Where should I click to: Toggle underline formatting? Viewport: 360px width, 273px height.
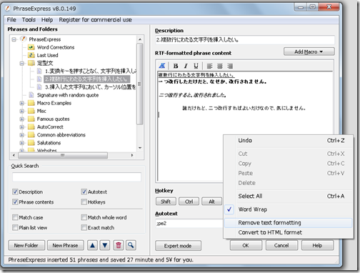[196, 66]
